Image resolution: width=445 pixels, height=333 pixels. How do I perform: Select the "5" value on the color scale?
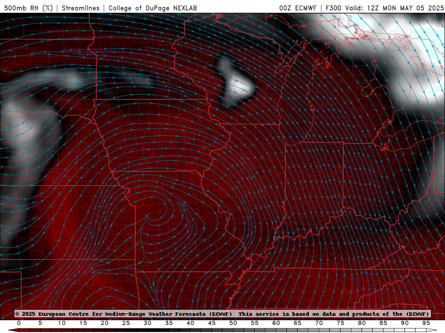tap(40, 323)
